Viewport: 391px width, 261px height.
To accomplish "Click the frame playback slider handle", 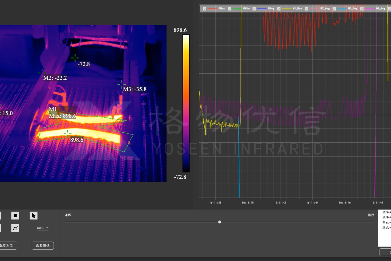I will pos(220,222).
